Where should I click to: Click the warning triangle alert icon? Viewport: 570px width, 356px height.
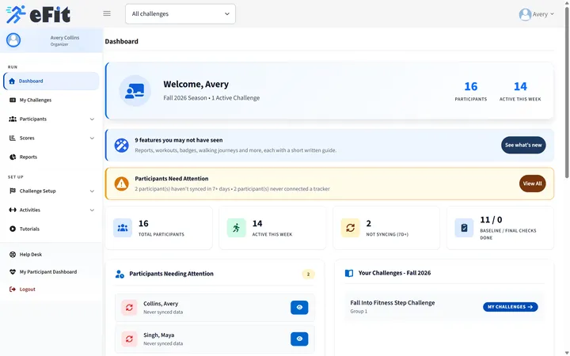(x=121, y=184)
